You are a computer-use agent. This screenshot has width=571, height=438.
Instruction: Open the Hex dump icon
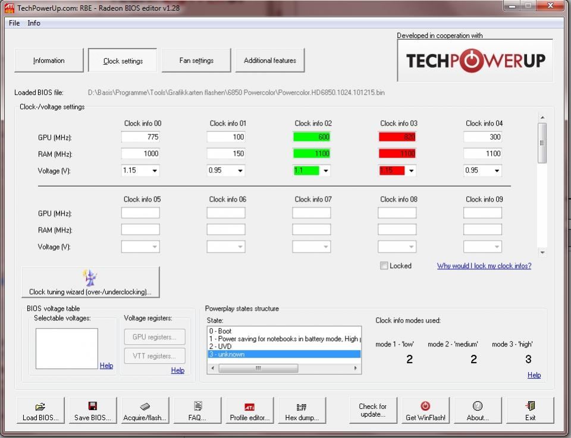click(x=302, y=407)
